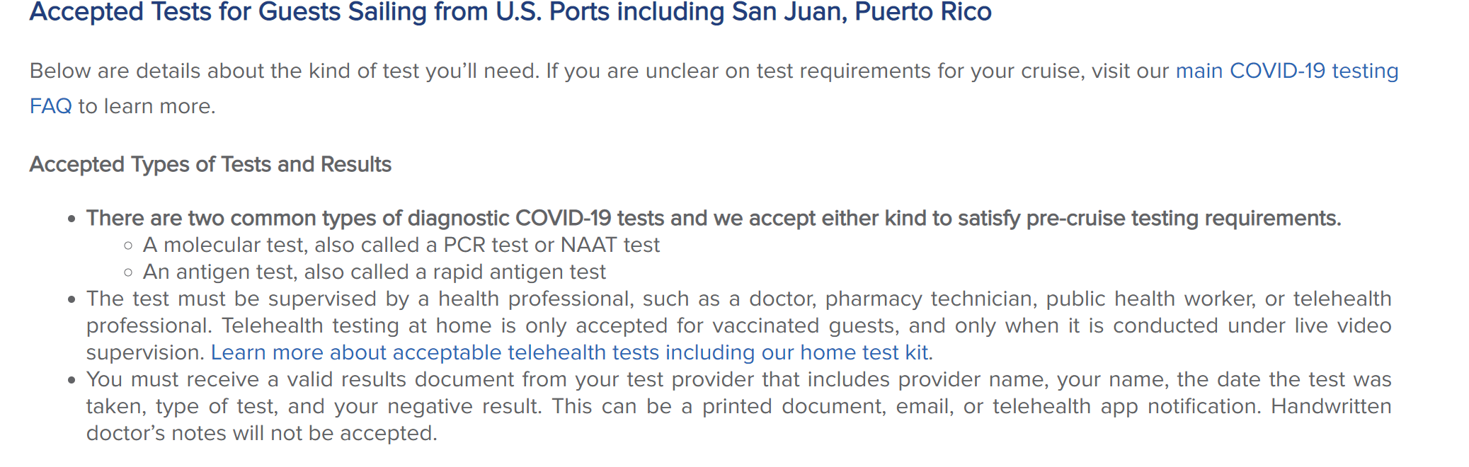Click the molecular test PCR or NAAT line
This screenshot has height=467, width=1469.
coord(401,245)
